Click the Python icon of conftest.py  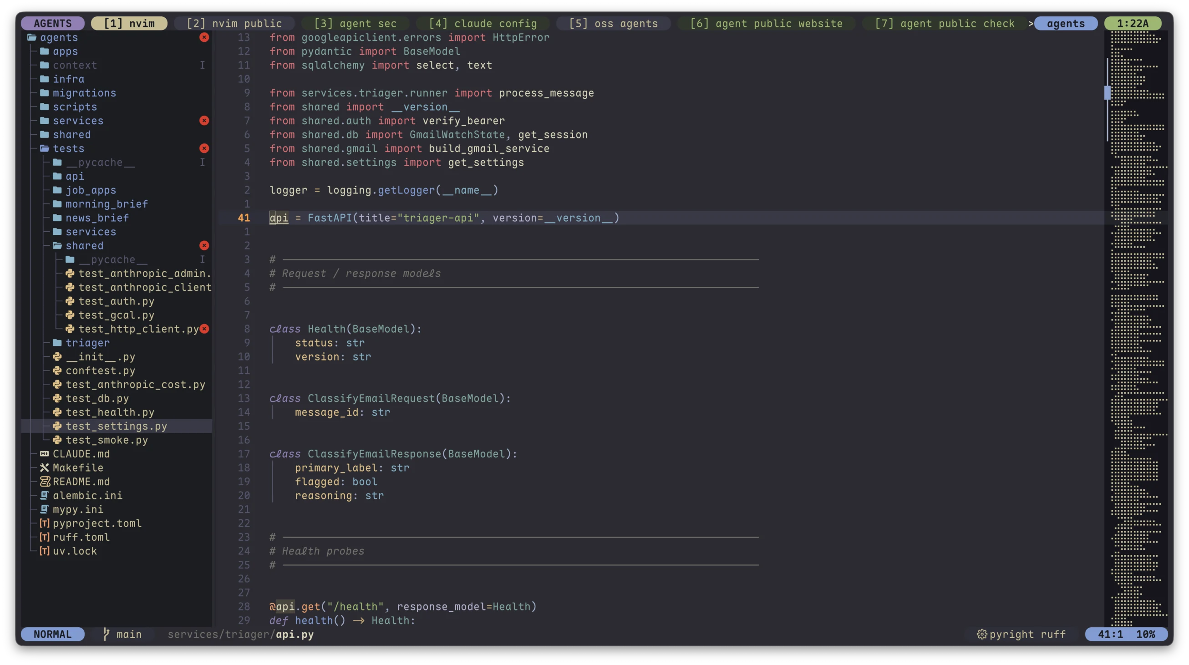tap(57, 371)
